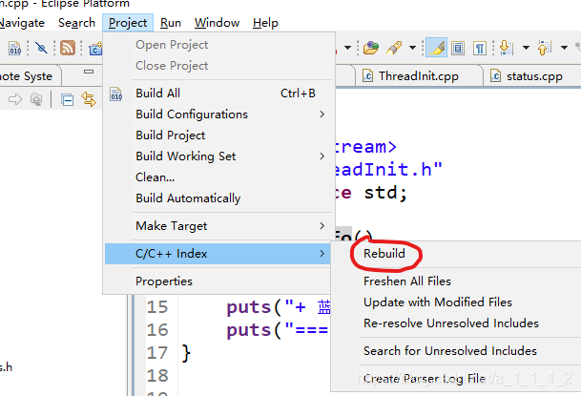Click the Build All menu entry icon
Screen dimensions: 581x396
pyautogui.click(x=116, y=94)
